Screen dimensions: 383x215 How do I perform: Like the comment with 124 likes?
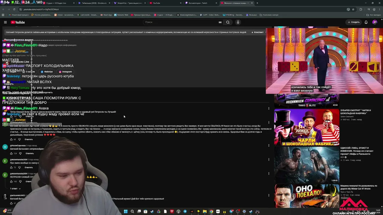coord(12,153)
